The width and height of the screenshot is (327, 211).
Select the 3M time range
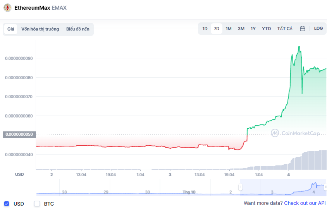click(241, 29)
